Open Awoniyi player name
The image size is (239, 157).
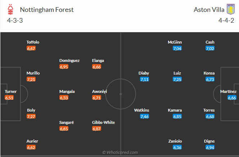tap(99, 91)
